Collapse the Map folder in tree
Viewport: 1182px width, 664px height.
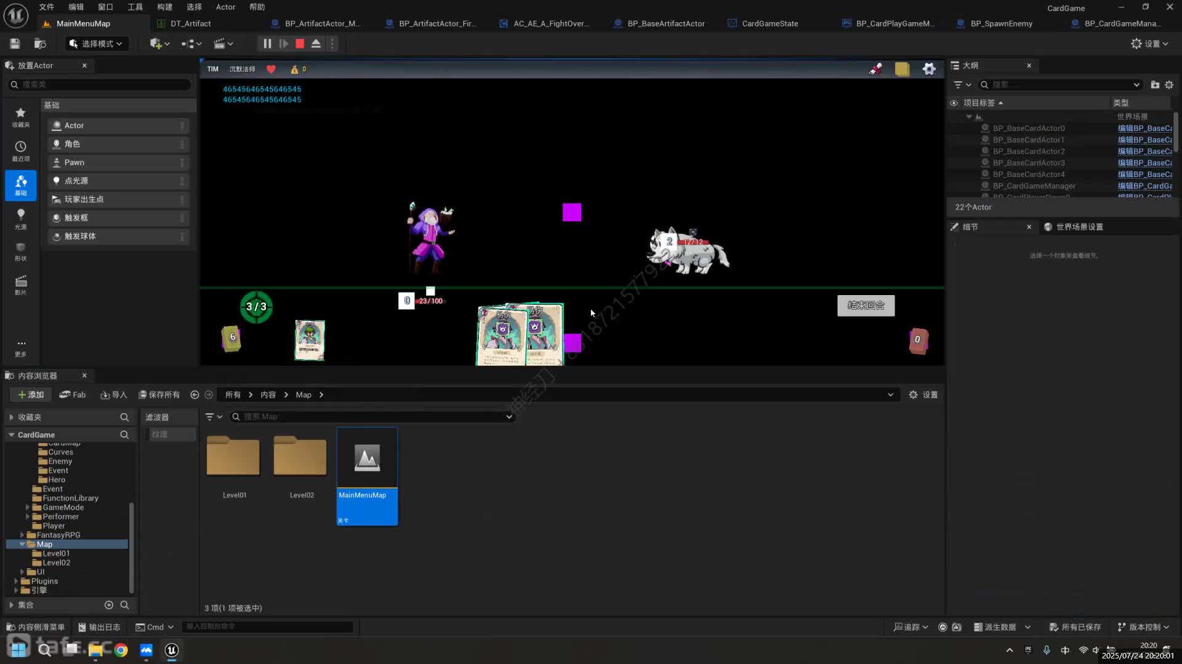[22, 544]
